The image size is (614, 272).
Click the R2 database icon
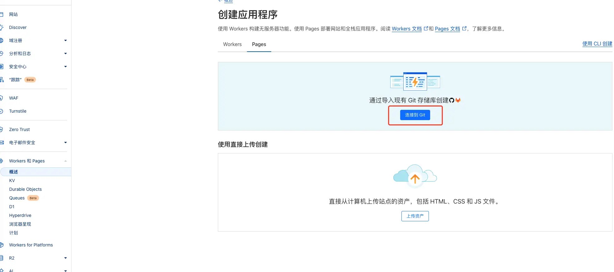point(1,258)
